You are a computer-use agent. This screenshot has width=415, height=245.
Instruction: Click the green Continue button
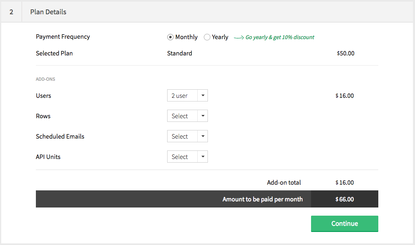pyautogui.click(x=344, y=224)
